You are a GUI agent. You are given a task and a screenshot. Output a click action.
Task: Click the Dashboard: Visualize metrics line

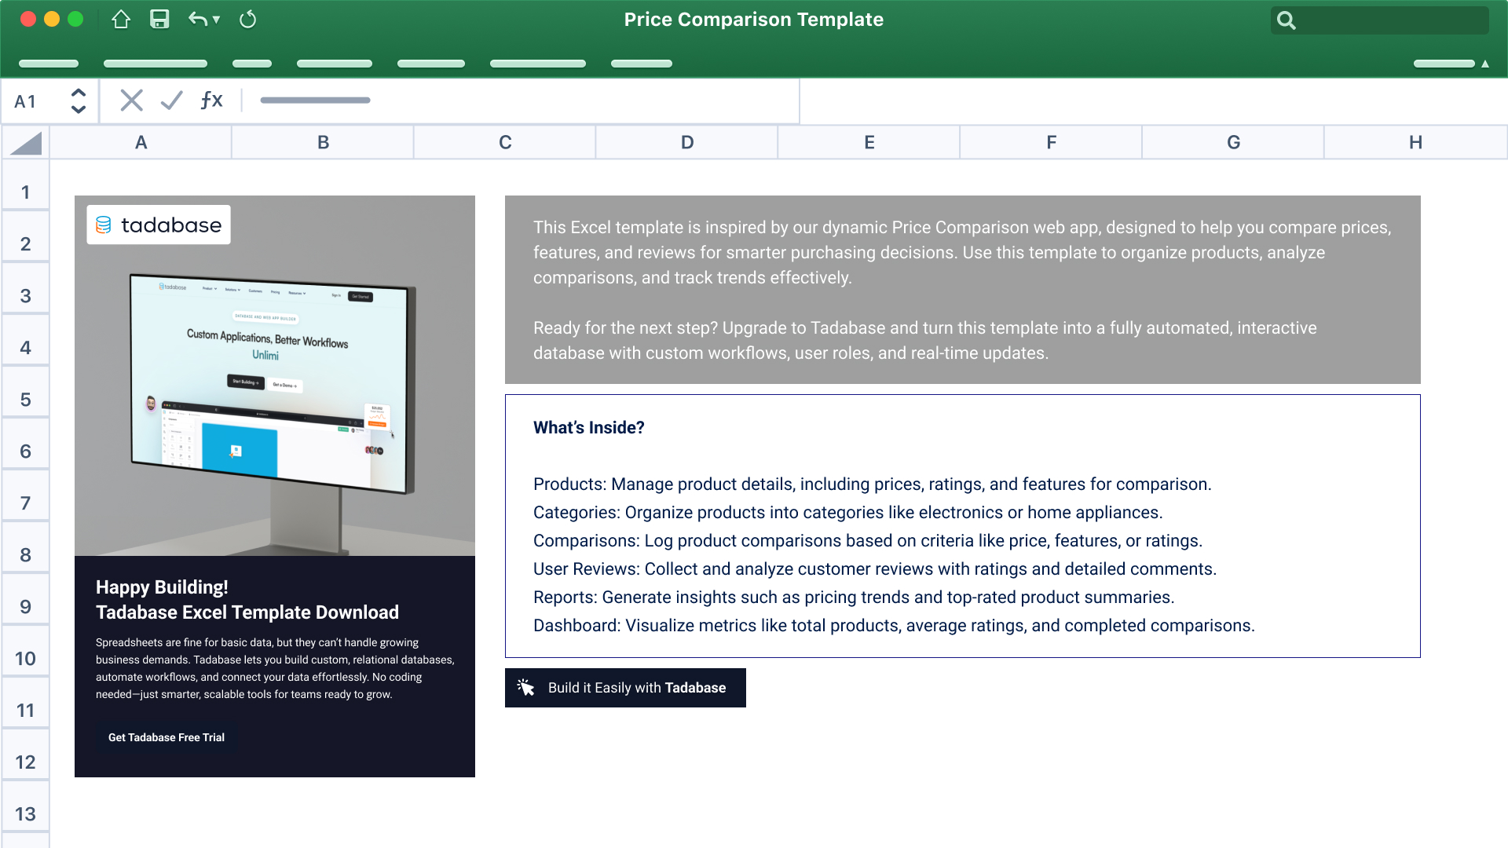(x=894, y=626)
